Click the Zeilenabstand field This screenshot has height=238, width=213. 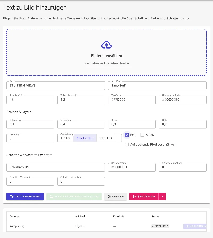coord(81,100)
